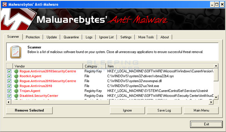Sort list by Category column header
The height and width of the screenshot is (132, 226).
pos(94,66)
